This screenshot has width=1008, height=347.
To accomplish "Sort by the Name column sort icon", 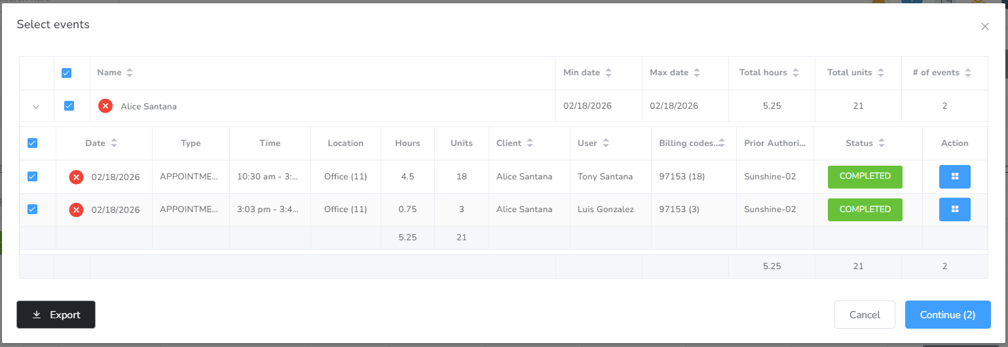I will (x=130, y=73).
